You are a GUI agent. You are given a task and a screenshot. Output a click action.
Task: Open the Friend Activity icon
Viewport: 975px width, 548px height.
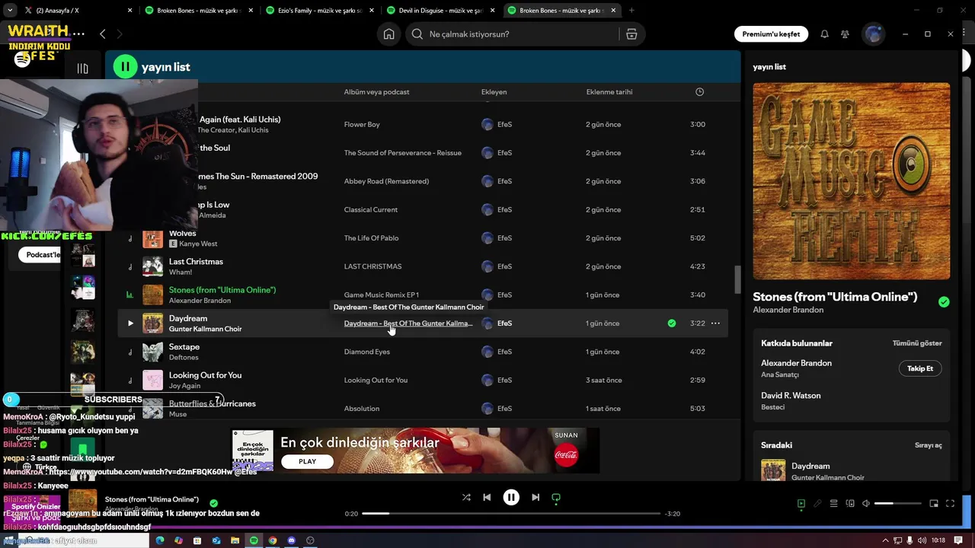pyautogui.click(x=845, y=34)
